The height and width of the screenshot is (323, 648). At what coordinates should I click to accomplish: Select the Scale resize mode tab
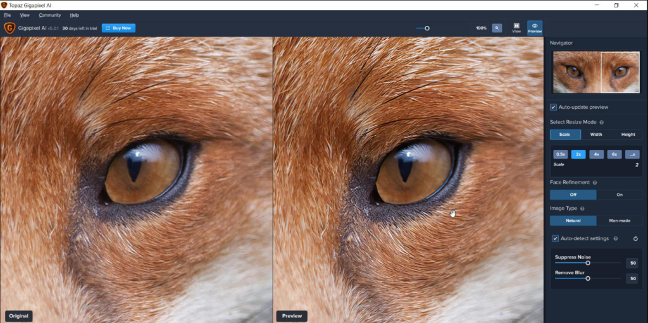pyautogui.click(x=565, y=135)
